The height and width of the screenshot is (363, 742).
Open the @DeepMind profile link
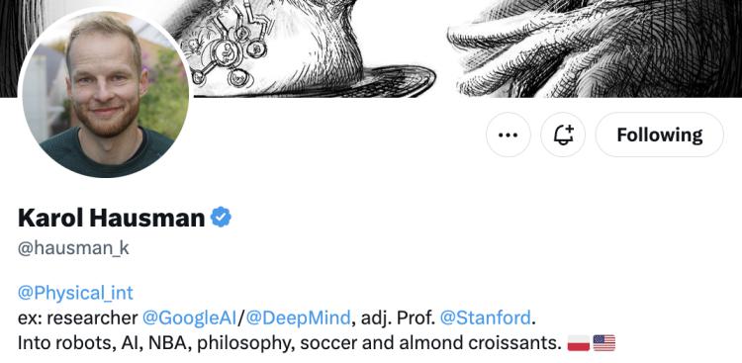(x=299, y=318)
